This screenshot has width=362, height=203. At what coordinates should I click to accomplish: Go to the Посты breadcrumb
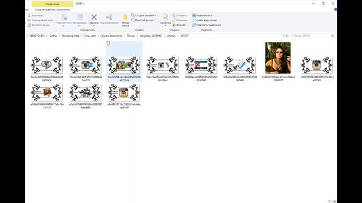131,36
